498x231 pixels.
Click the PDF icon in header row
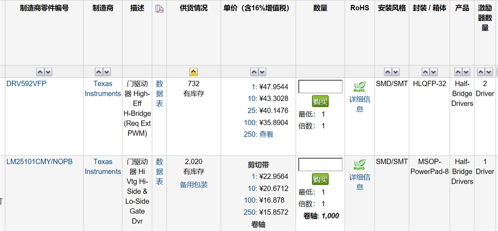point(160,9)
